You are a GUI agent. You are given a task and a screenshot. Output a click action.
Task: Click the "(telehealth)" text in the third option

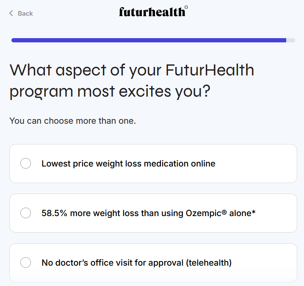209,263
